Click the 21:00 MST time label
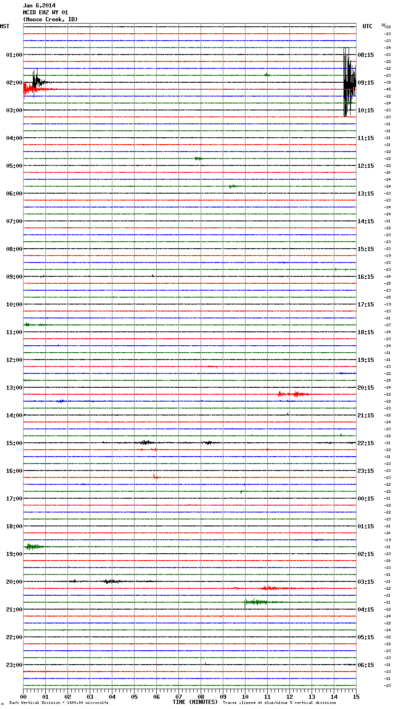 [14, 609]
